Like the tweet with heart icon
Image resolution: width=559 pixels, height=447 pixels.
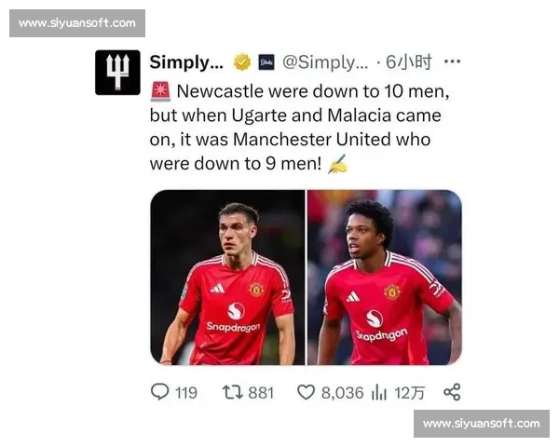(x=306, y=392)
